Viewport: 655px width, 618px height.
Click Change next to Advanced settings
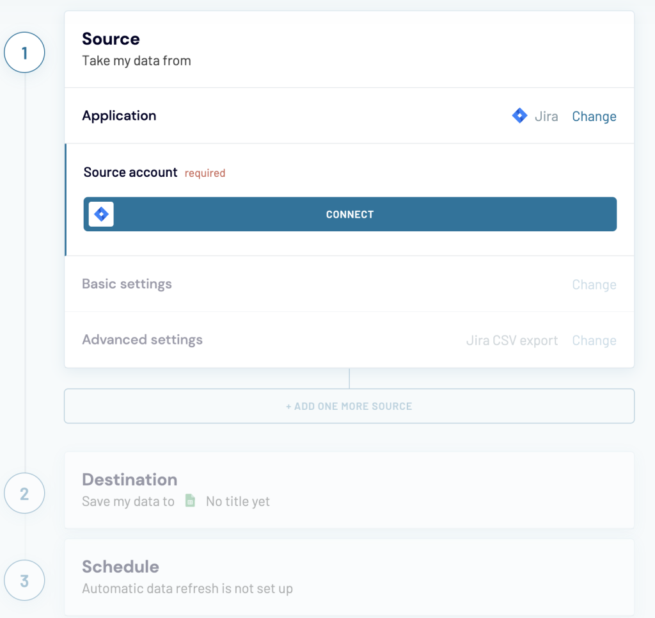(x=594, y=340)
